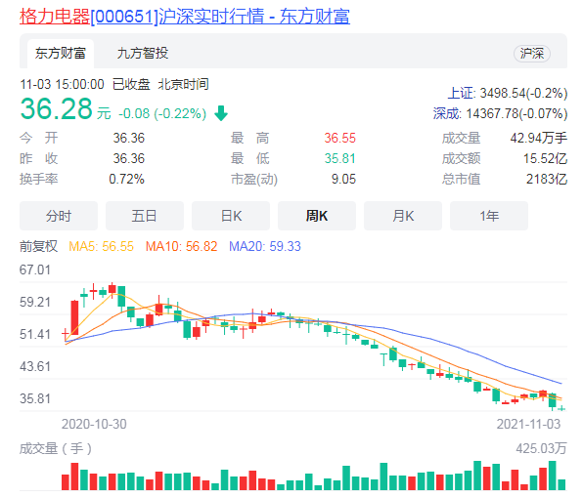Click the 67.01 price axis label
The image size is (583, 497).
[x=35, y=269]
